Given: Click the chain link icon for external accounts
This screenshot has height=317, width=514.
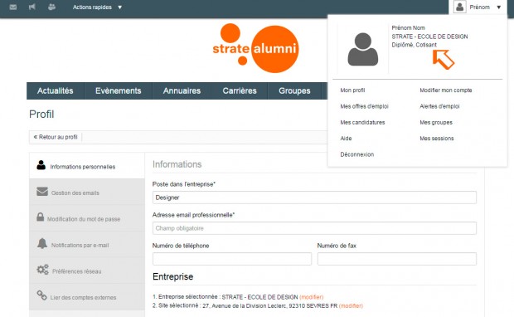Looking at the screenshot, I should point(41,295).
